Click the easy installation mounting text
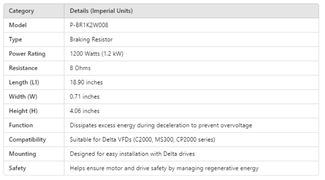Screen dimensions: 325x180 [x=132, y=154]
